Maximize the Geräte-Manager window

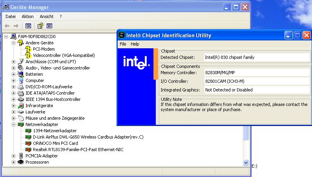(236, 7)
